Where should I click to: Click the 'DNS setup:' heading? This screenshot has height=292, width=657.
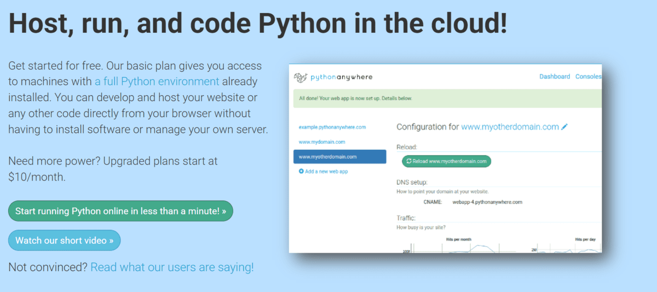412,182
